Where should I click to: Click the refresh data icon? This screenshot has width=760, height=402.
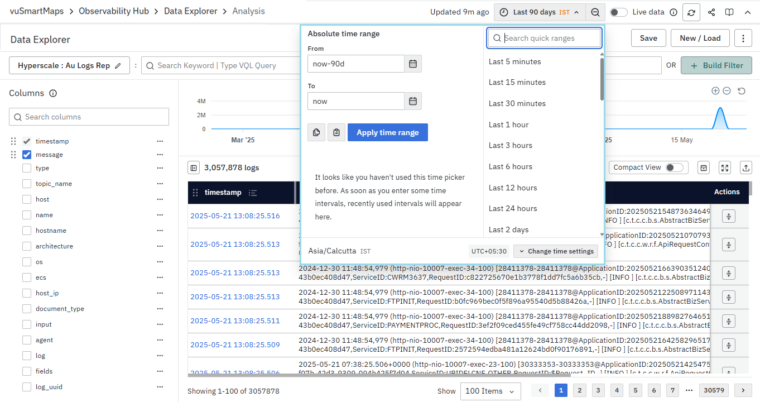pyautogui.click(x=692, y=12)
